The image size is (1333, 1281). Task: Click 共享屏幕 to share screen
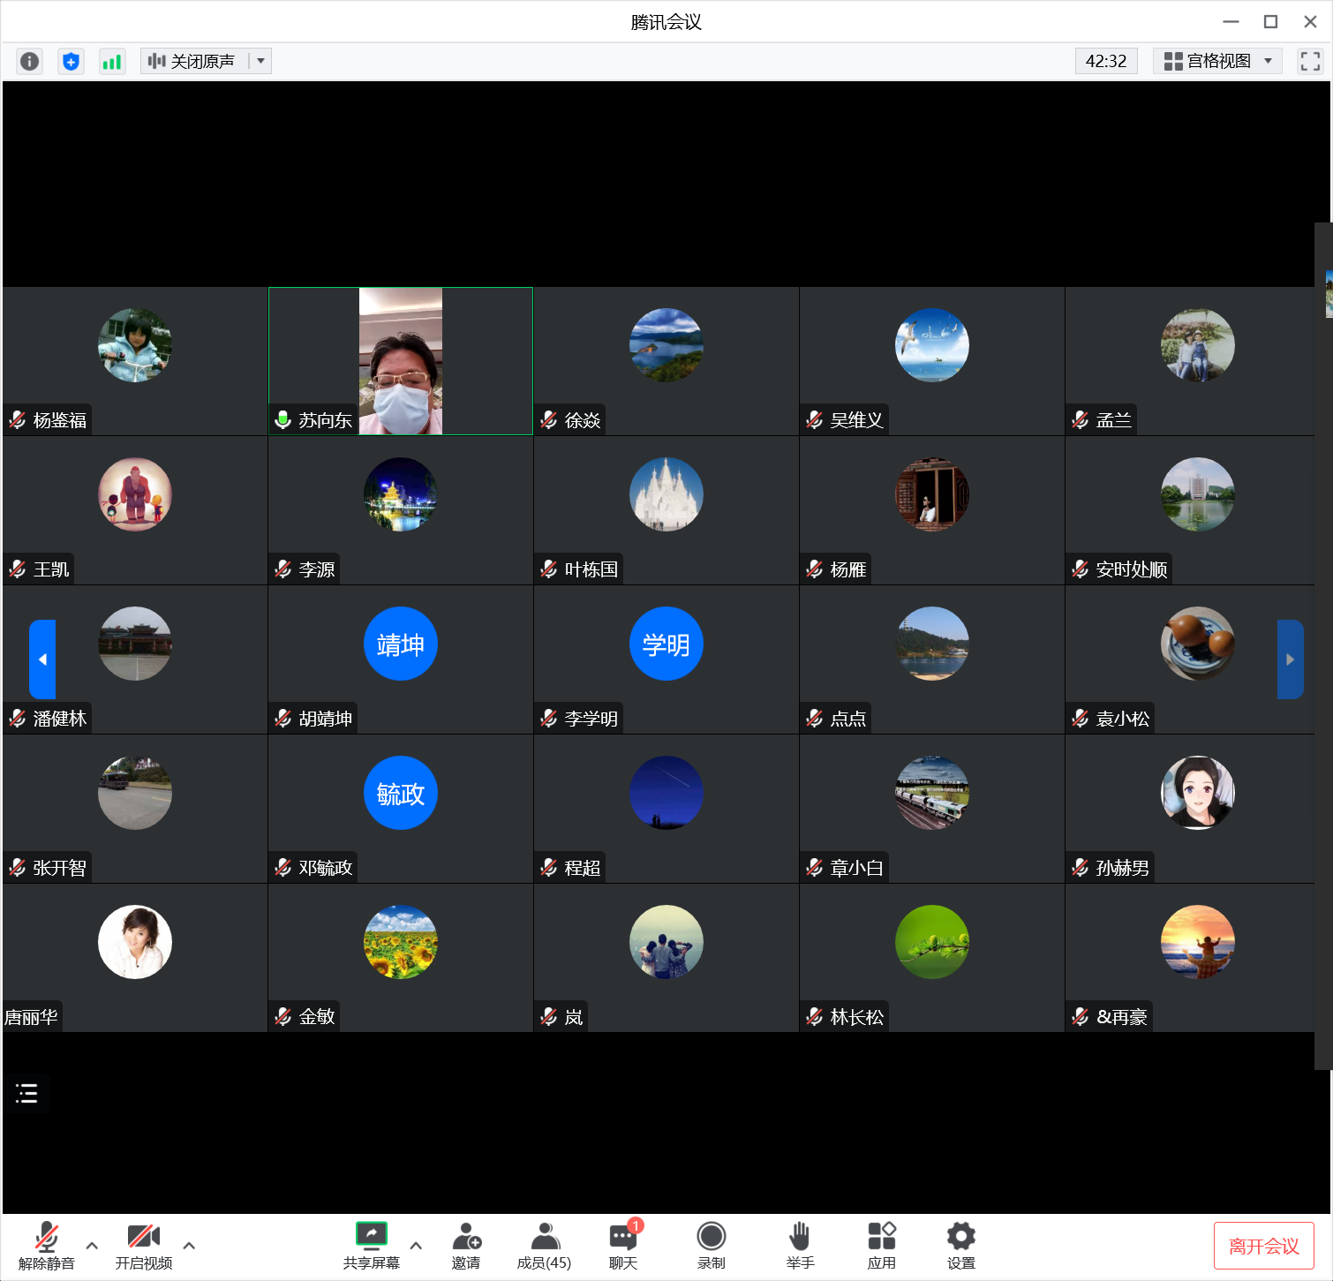[371, 1245]
